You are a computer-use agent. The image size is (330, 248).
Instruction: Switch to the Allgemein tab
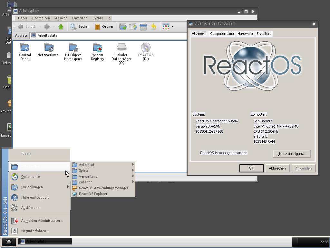(199, 33)
